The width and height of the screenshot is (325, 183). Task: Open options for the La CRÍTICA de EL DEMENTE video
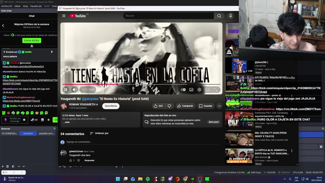(292, 151)
